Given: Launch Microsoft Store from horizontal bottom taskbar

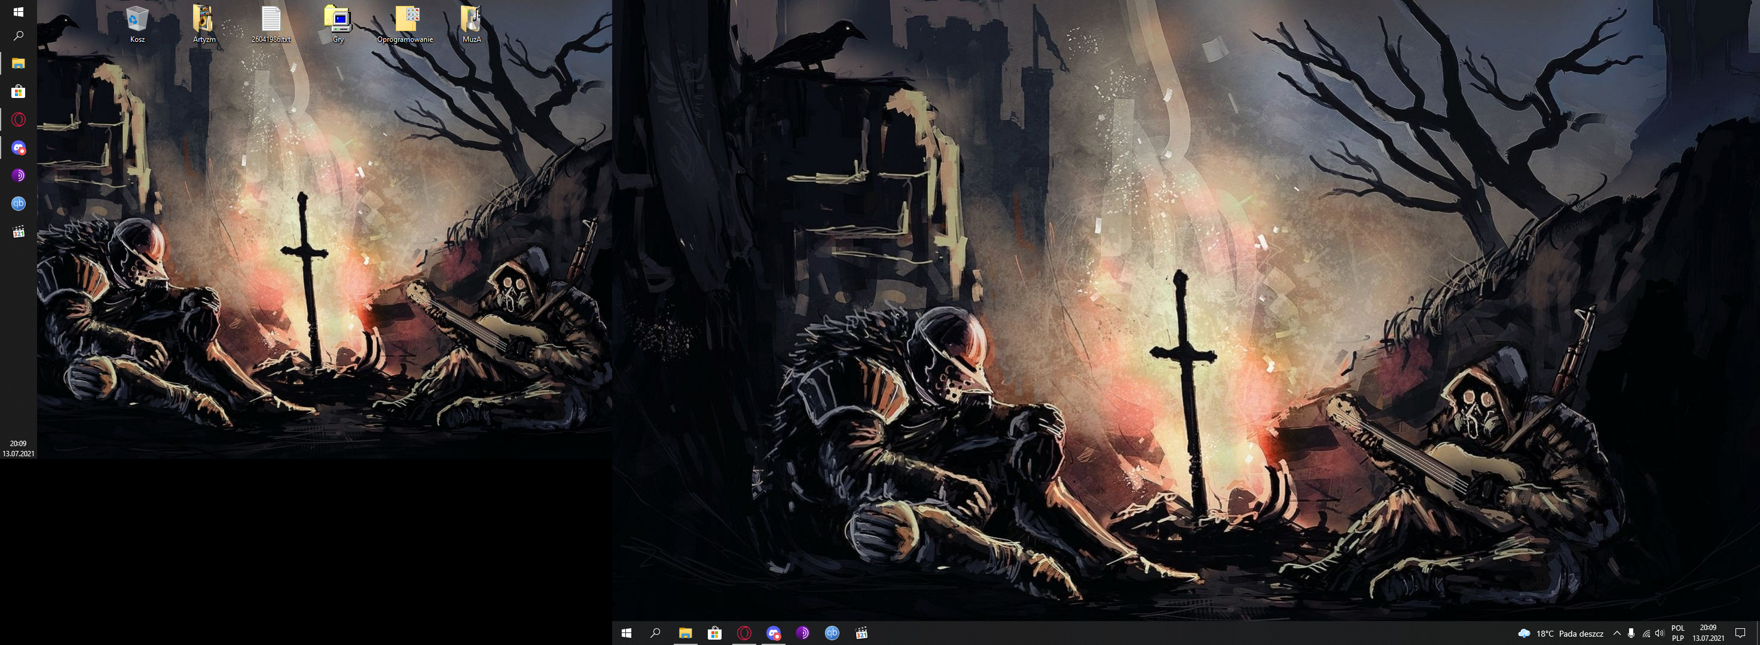Looking at the screenshot, I should coord(714,632).
